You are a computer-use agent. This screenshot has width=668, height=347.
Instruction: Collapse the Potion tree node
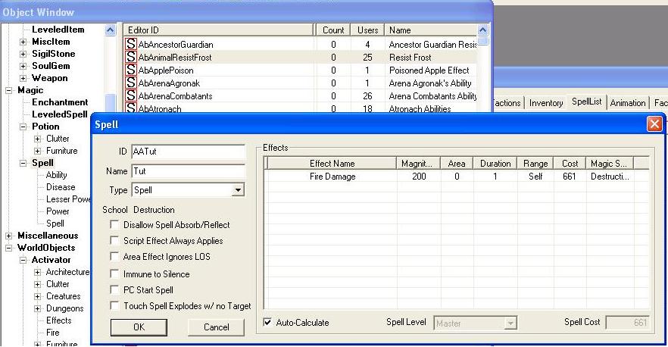[x=23, y=127]
